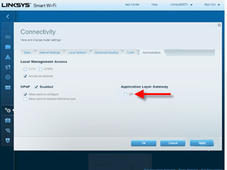The width and height of the screenshot is (227, 170).
Task: Go to the Advanced Routing tab
Action: 106,53
